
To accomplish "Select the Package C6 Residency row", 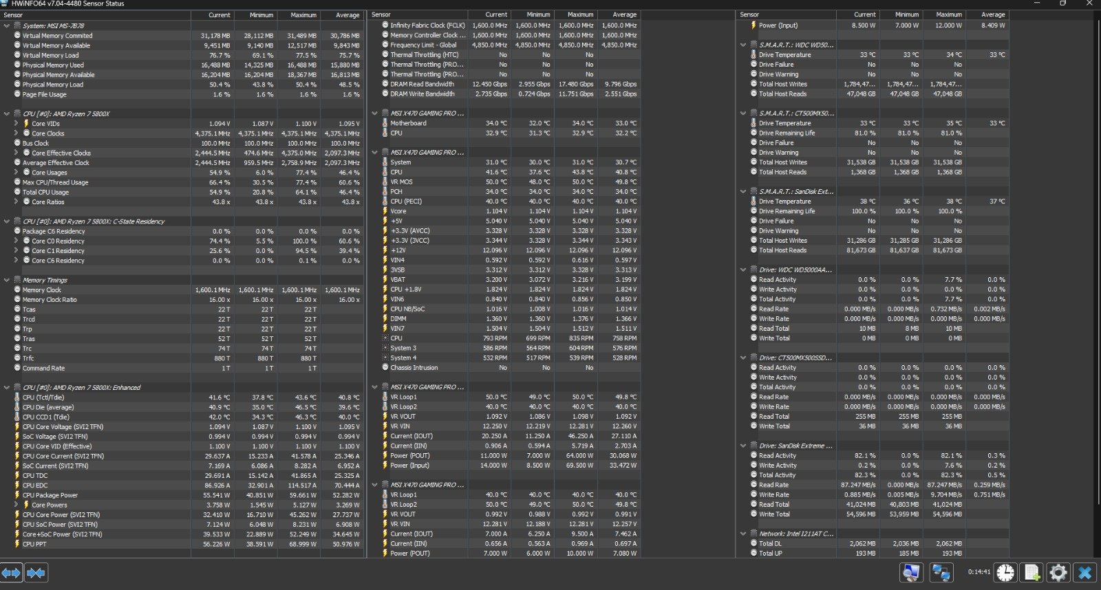I will (182, 231).
